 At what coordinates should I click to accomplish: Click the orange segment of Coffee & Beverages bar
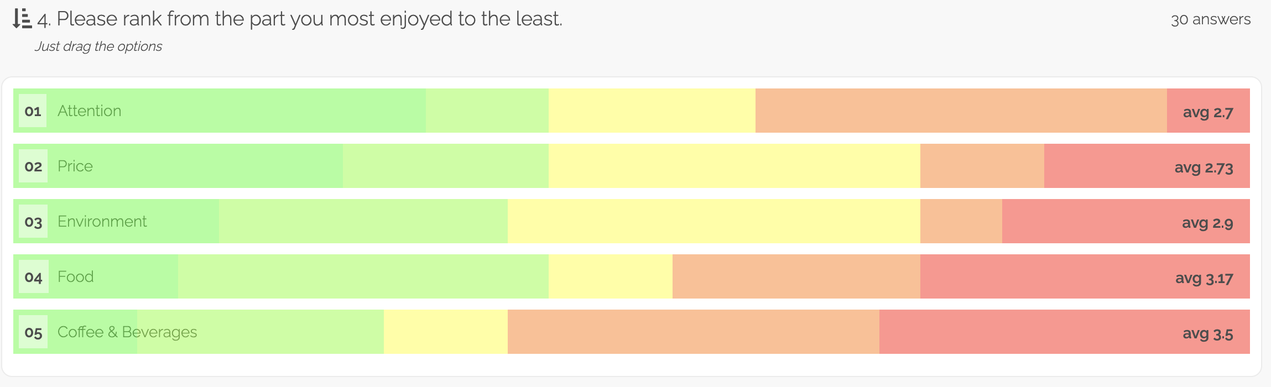click(x=693, y=332)
